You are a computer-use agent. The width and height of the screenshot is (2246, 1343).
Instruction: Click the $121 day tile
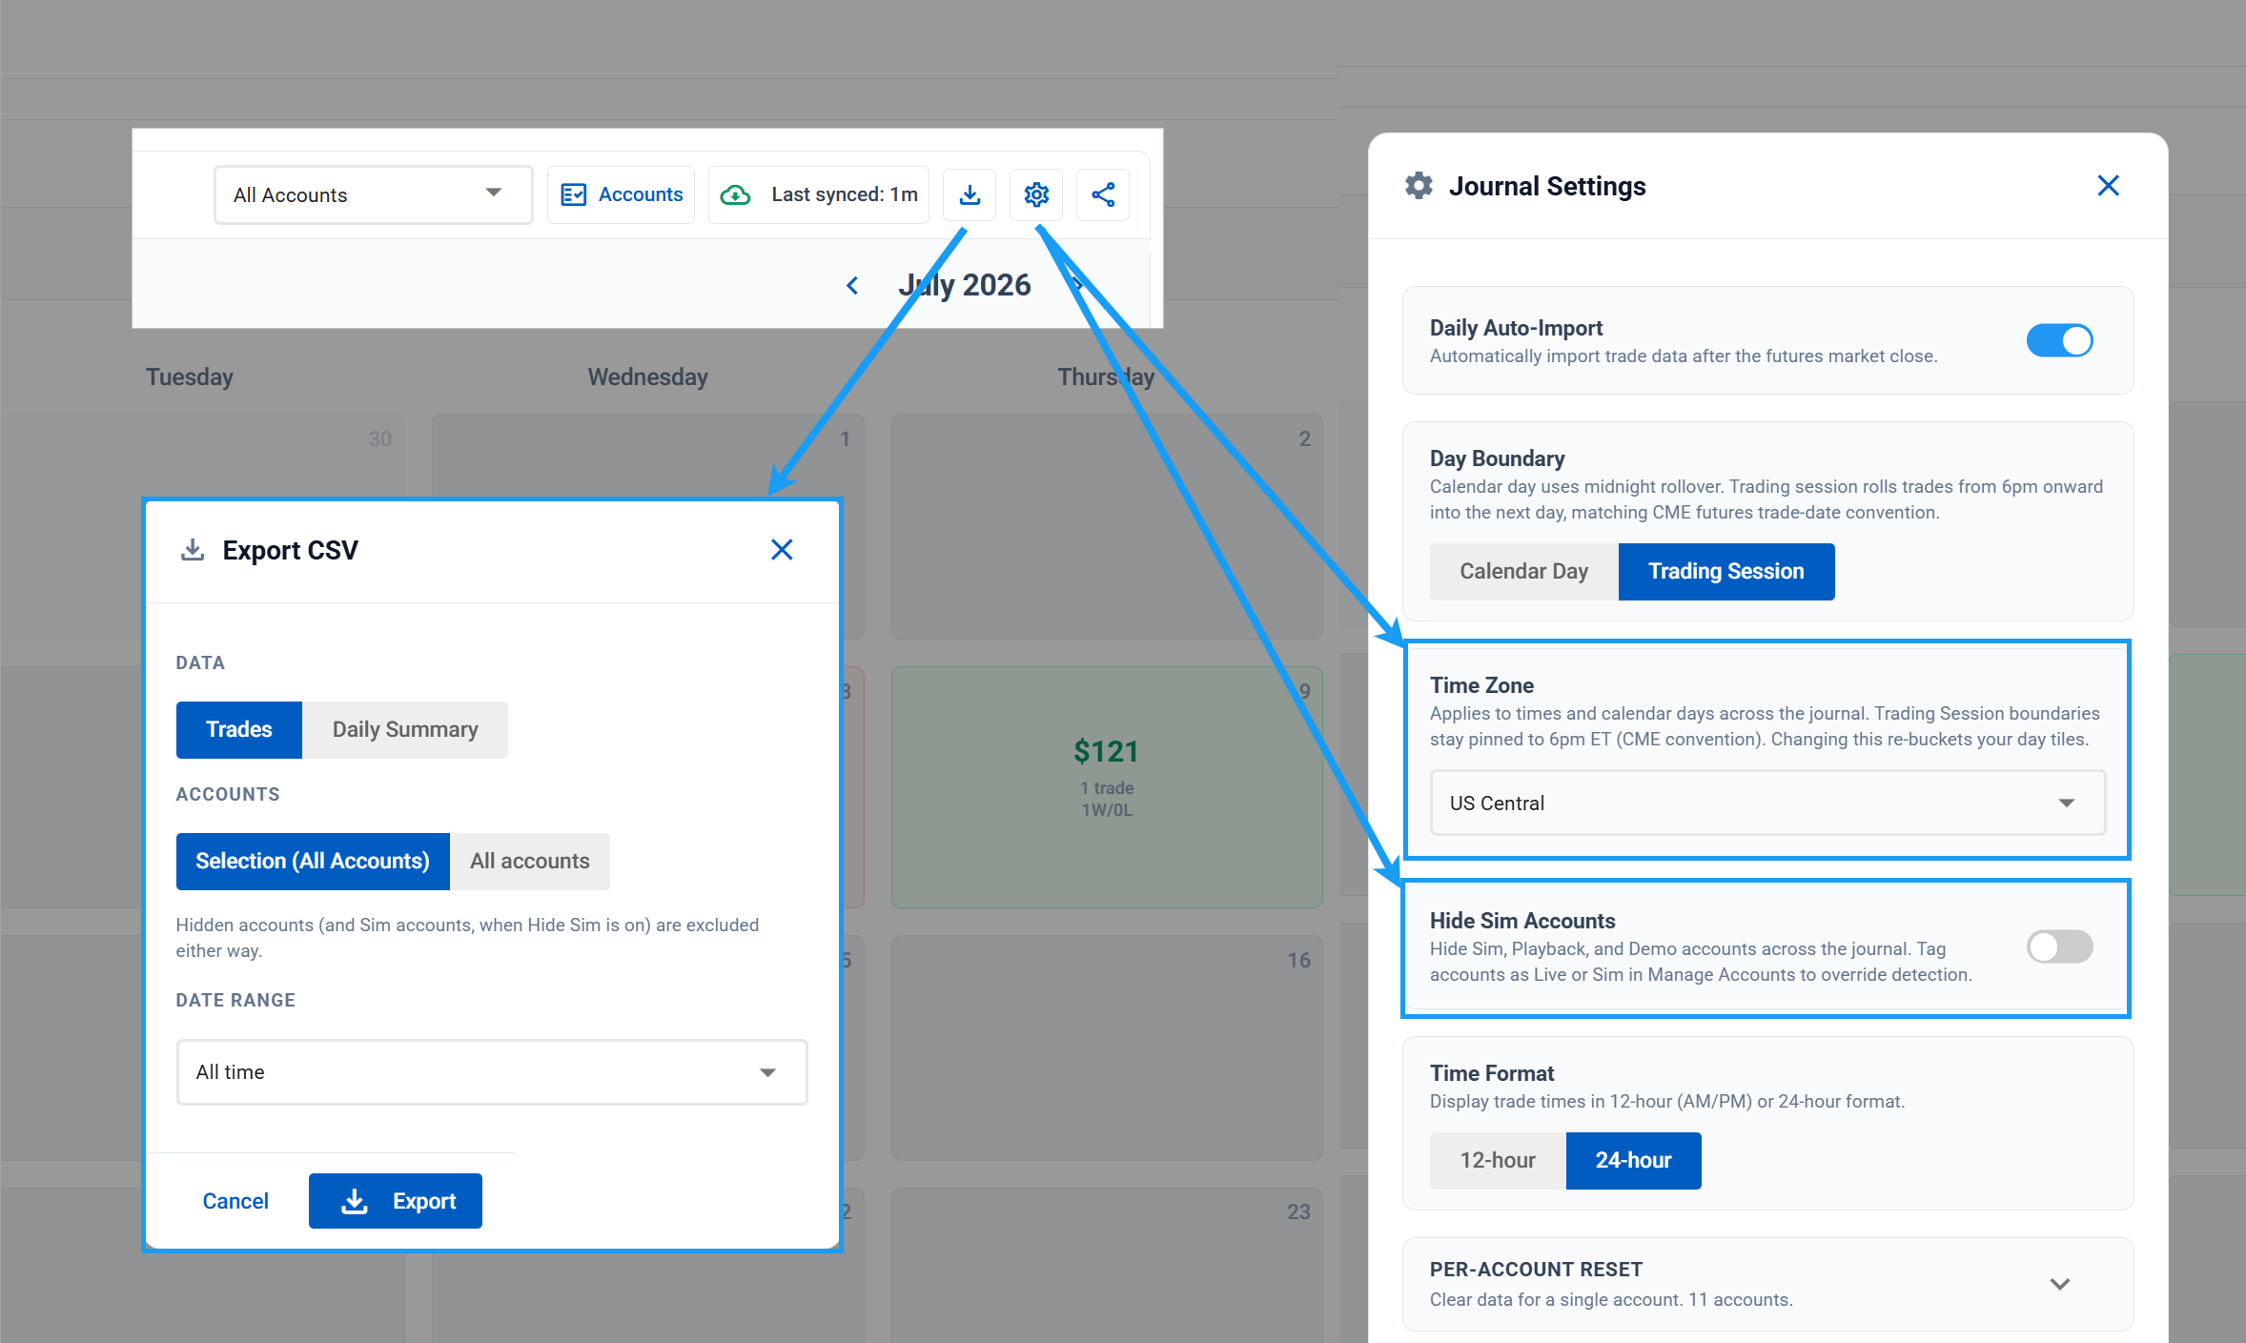1107,787
